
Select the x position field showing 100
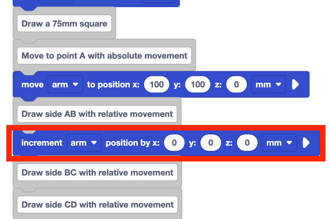pyautogui.click(x=156, y=84)
